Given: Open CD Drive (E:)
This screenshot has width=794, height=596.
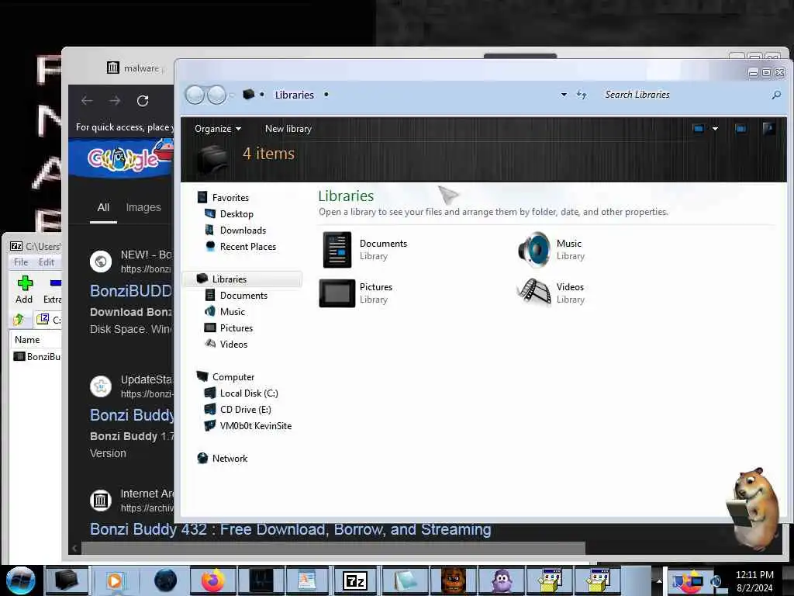Looking at the screenshot, I should click(245, 410).
